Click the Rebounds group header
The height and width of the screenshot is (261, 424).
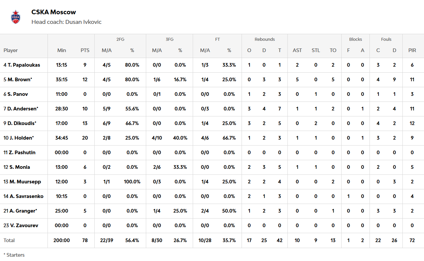tap(265, 39)
